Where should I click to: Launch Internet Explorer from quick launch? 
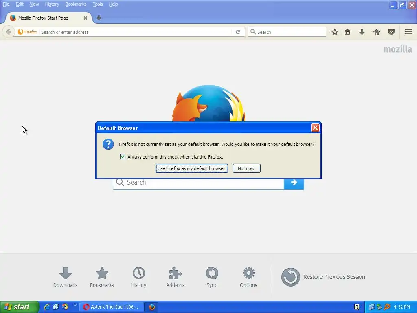click(x=47, y=307)
